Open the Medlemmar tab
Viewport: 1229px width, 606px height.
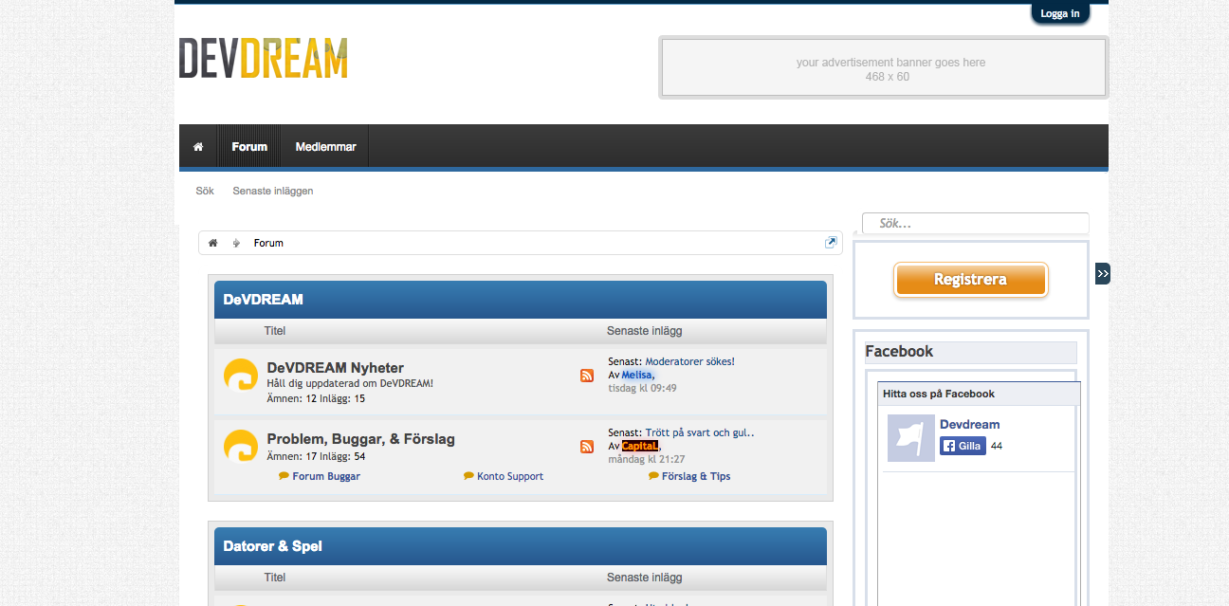tap(325, 147)
